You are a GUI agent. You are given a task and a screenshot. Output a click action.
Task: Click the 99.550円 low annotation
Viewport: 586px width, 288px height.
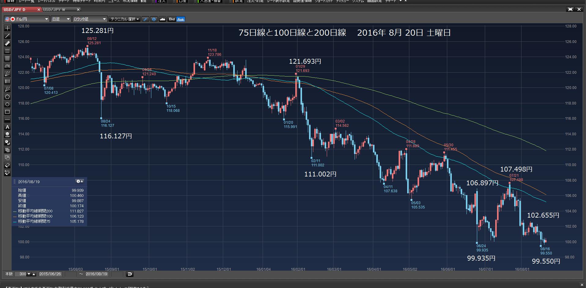click(546, 261)
